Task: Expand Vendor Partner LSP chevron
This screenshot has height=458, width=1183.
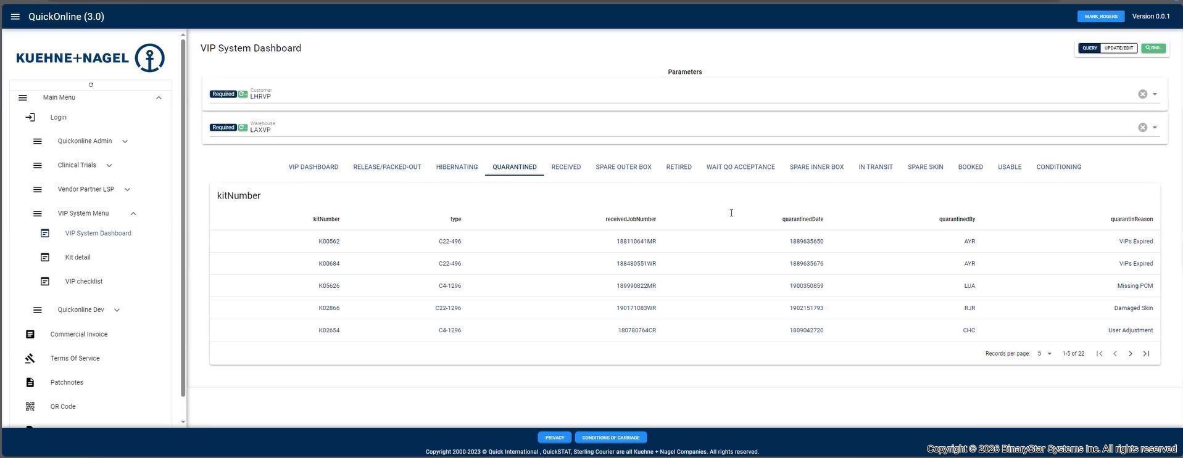Action: (x=127, y=189)
